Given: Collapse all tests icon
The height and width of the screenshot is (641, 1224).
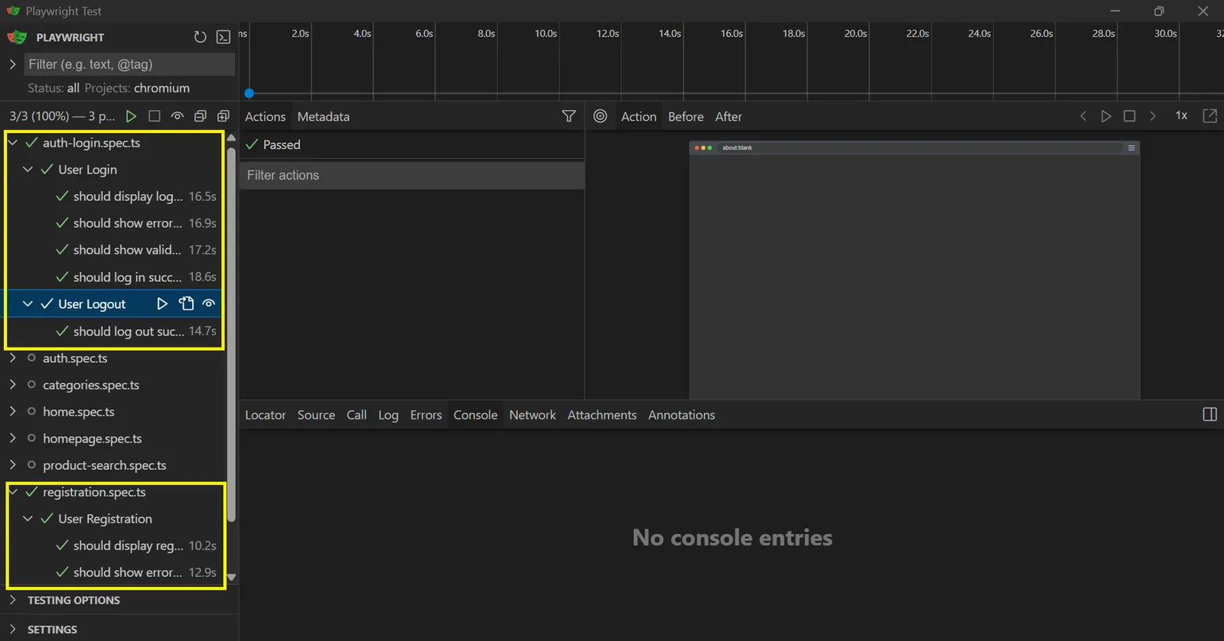Looking at the screenshot, I should coord(200,116).
